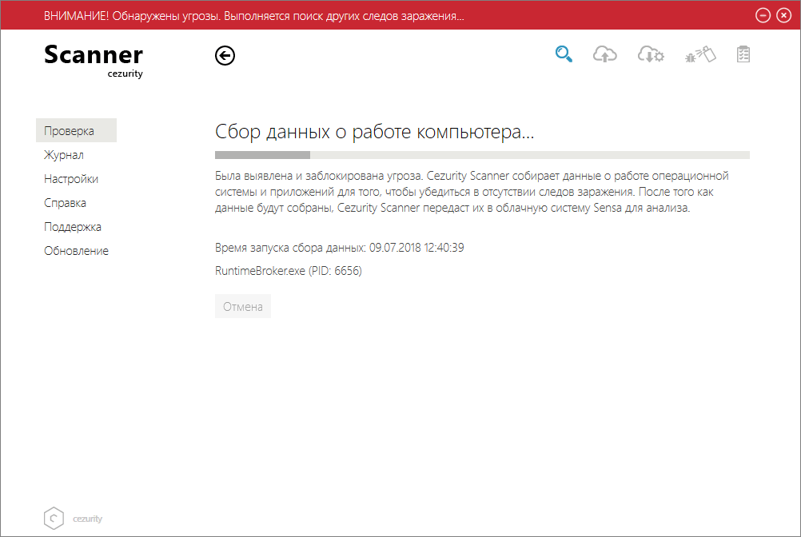The height and width of the screenshot is (537, 801).
Task: Click the cloud analysis gear icon
Action: pyautogui.click(x=651, y=54)
